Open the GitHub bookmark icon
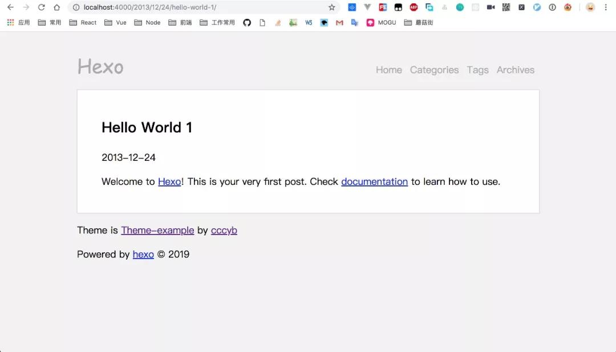The height and width of the screenshot is (352, 616). click(247, 22)
